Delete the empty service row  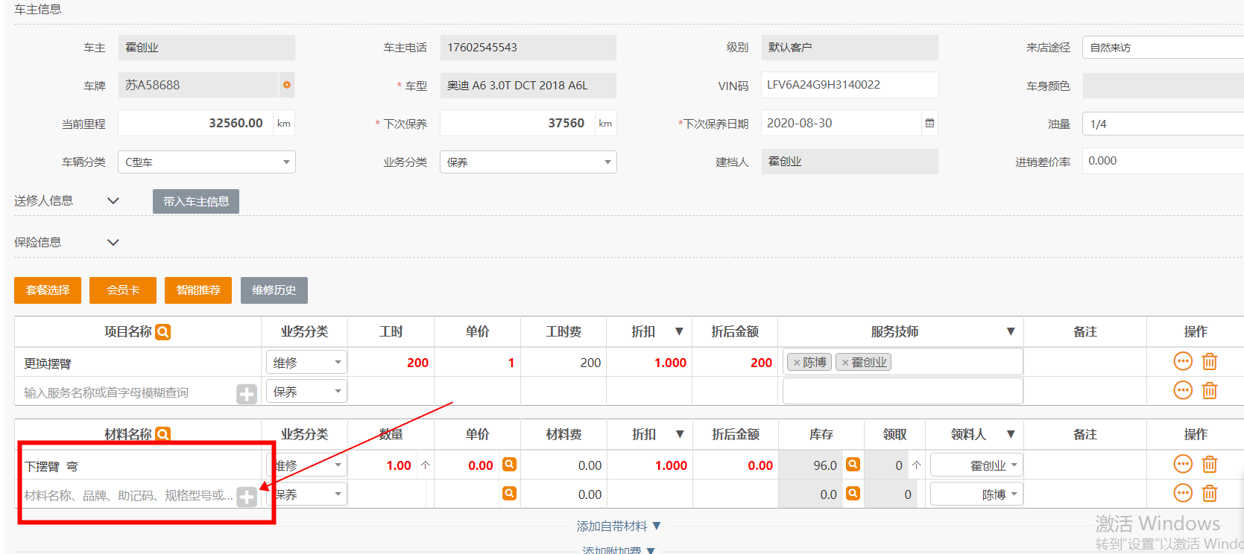click(1210, 390)
